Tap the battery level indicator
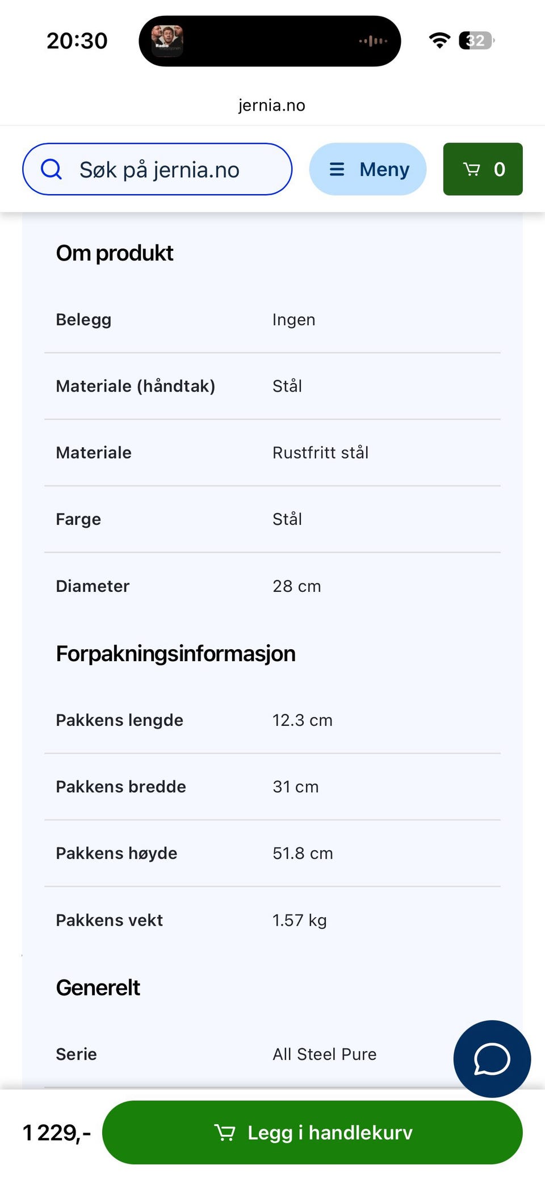 pyautogui.click(x=476, y=40)
